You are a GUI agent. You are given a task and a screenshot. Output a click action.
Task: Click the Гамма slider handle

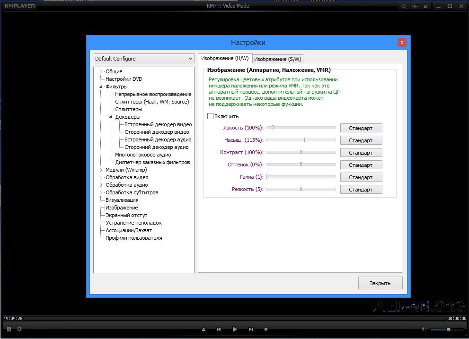(267, 177)
